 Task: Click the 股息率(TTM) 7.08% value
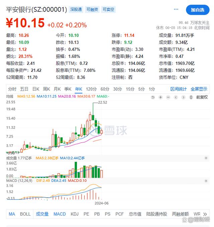[x=90, y=71]
